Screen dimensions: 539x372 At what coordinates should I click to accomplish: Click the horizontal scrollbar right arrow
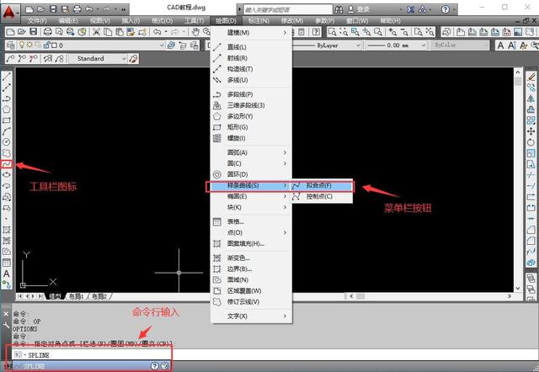click(x=510, y=296)
